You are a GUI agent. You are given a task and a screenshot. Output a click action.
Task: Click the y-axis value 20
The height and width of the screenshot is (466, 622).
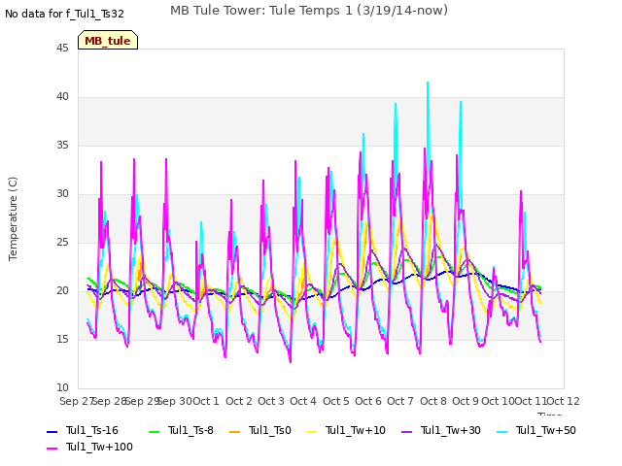click(62, 291)
